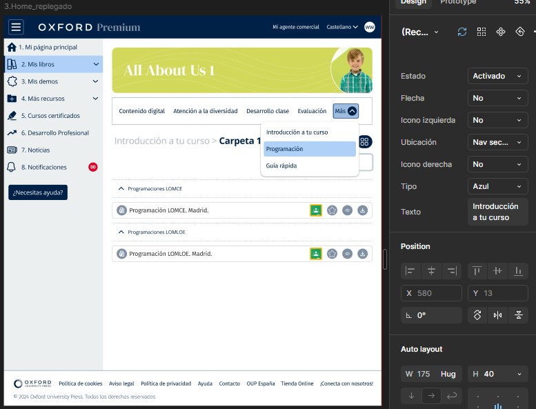536x409 pixels.
Task: Open the Icono derecha dropdown
Action: click(x=498, y=164)
